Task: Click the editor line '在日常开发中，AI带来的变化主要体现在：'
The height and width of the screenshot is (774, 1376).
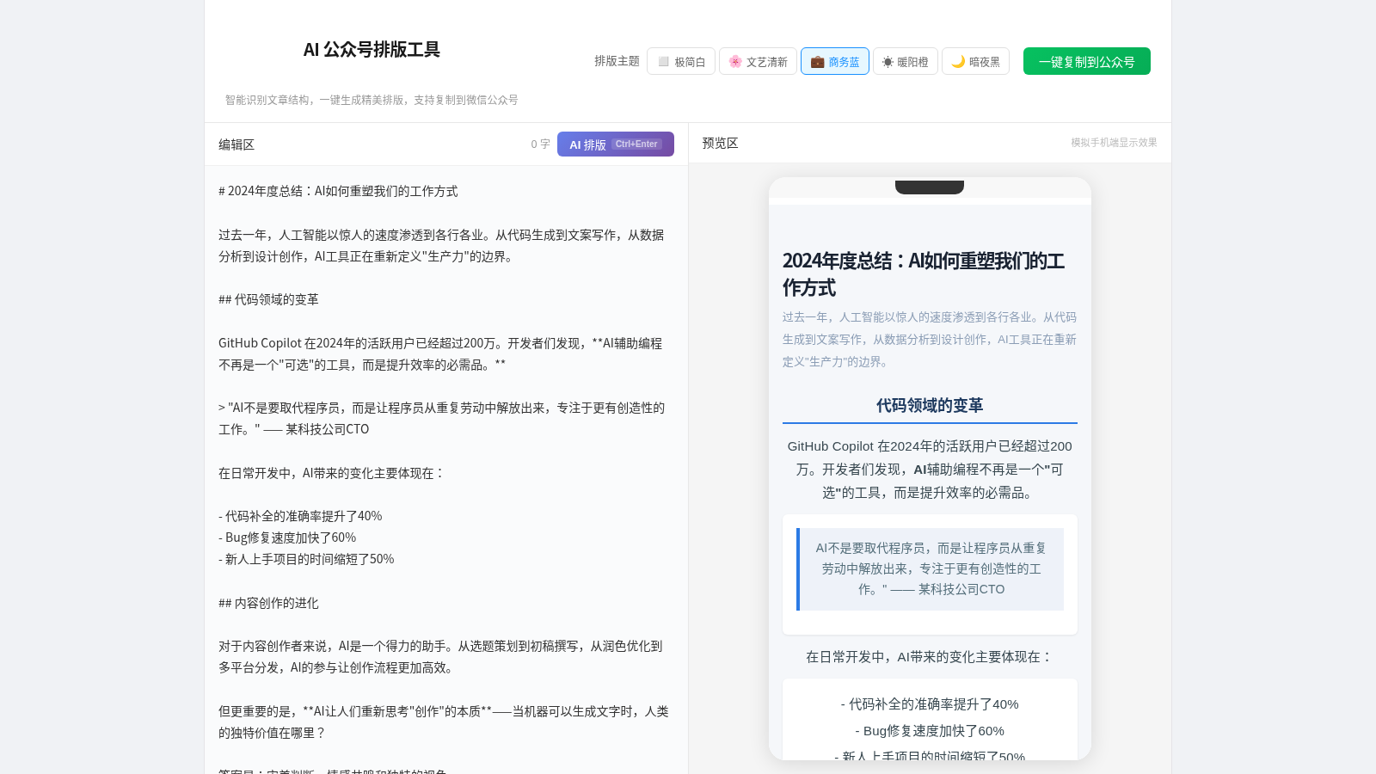Action: coord(331,473)
